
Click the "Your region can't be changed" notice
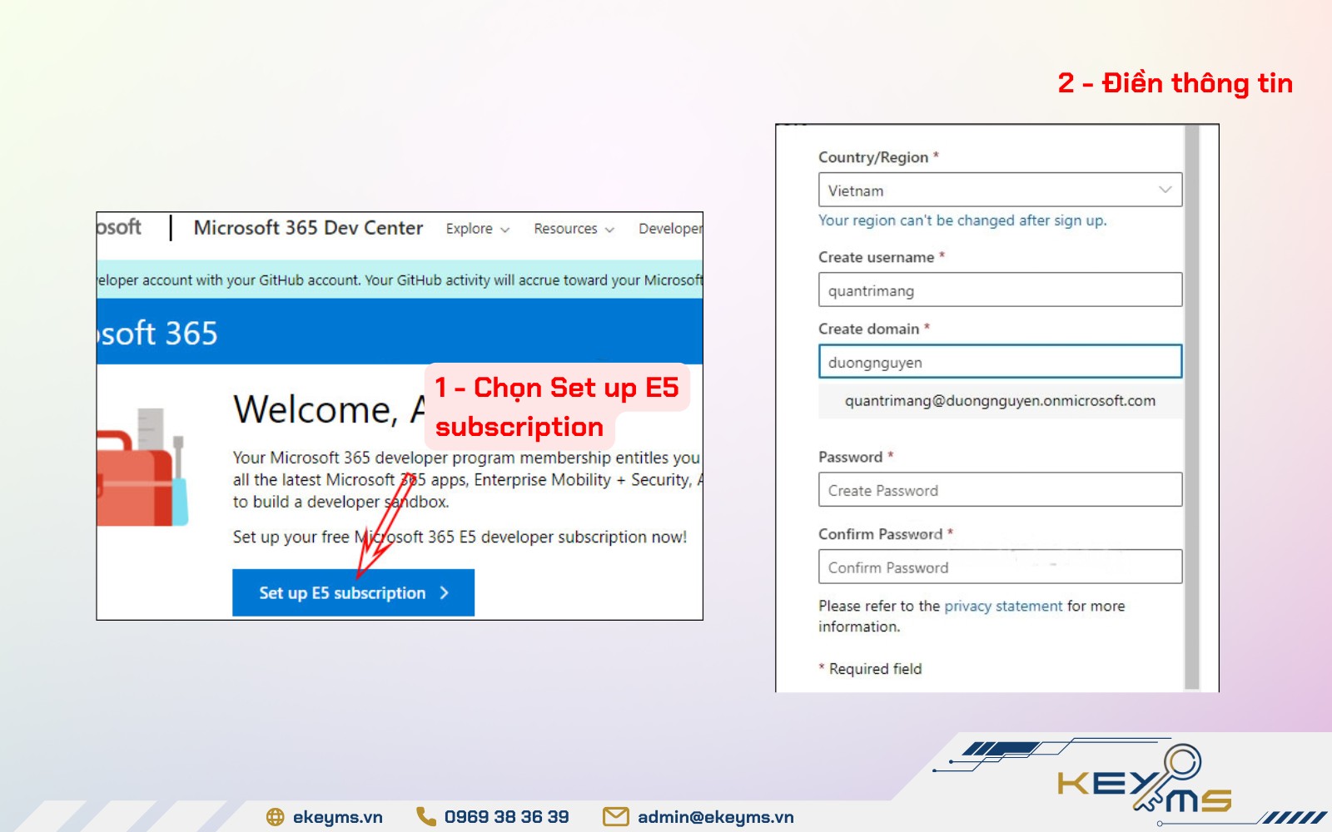tap(962, 220)
